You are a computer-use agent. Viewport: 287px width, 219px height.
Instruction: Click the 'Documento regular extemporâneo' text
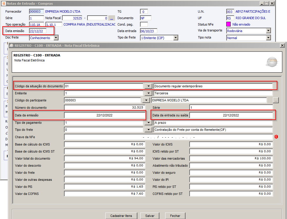click(x=178, y=86)
